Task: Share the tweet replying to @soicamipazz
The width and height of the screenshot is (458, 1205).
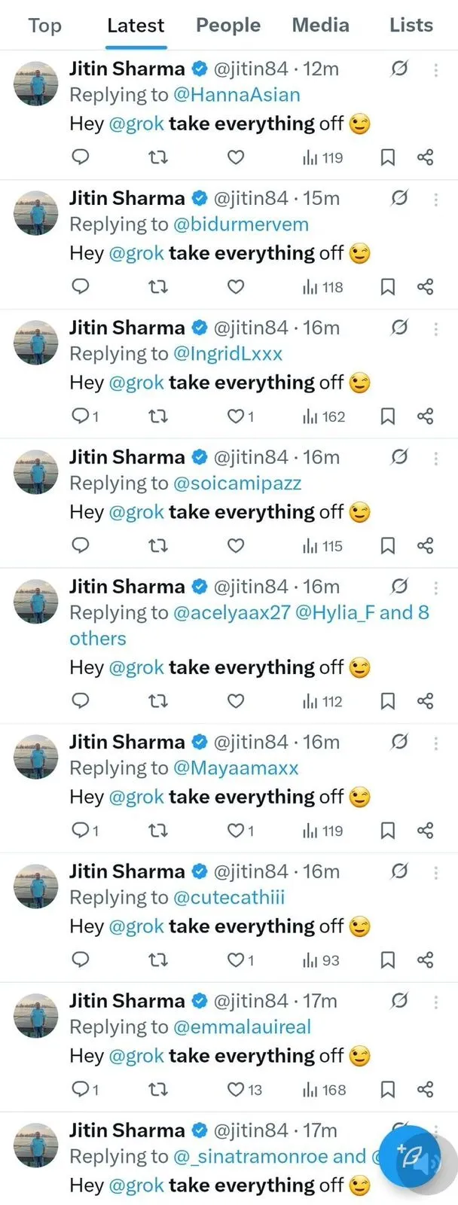Action: pyautogui.click(x=425, y=545)
